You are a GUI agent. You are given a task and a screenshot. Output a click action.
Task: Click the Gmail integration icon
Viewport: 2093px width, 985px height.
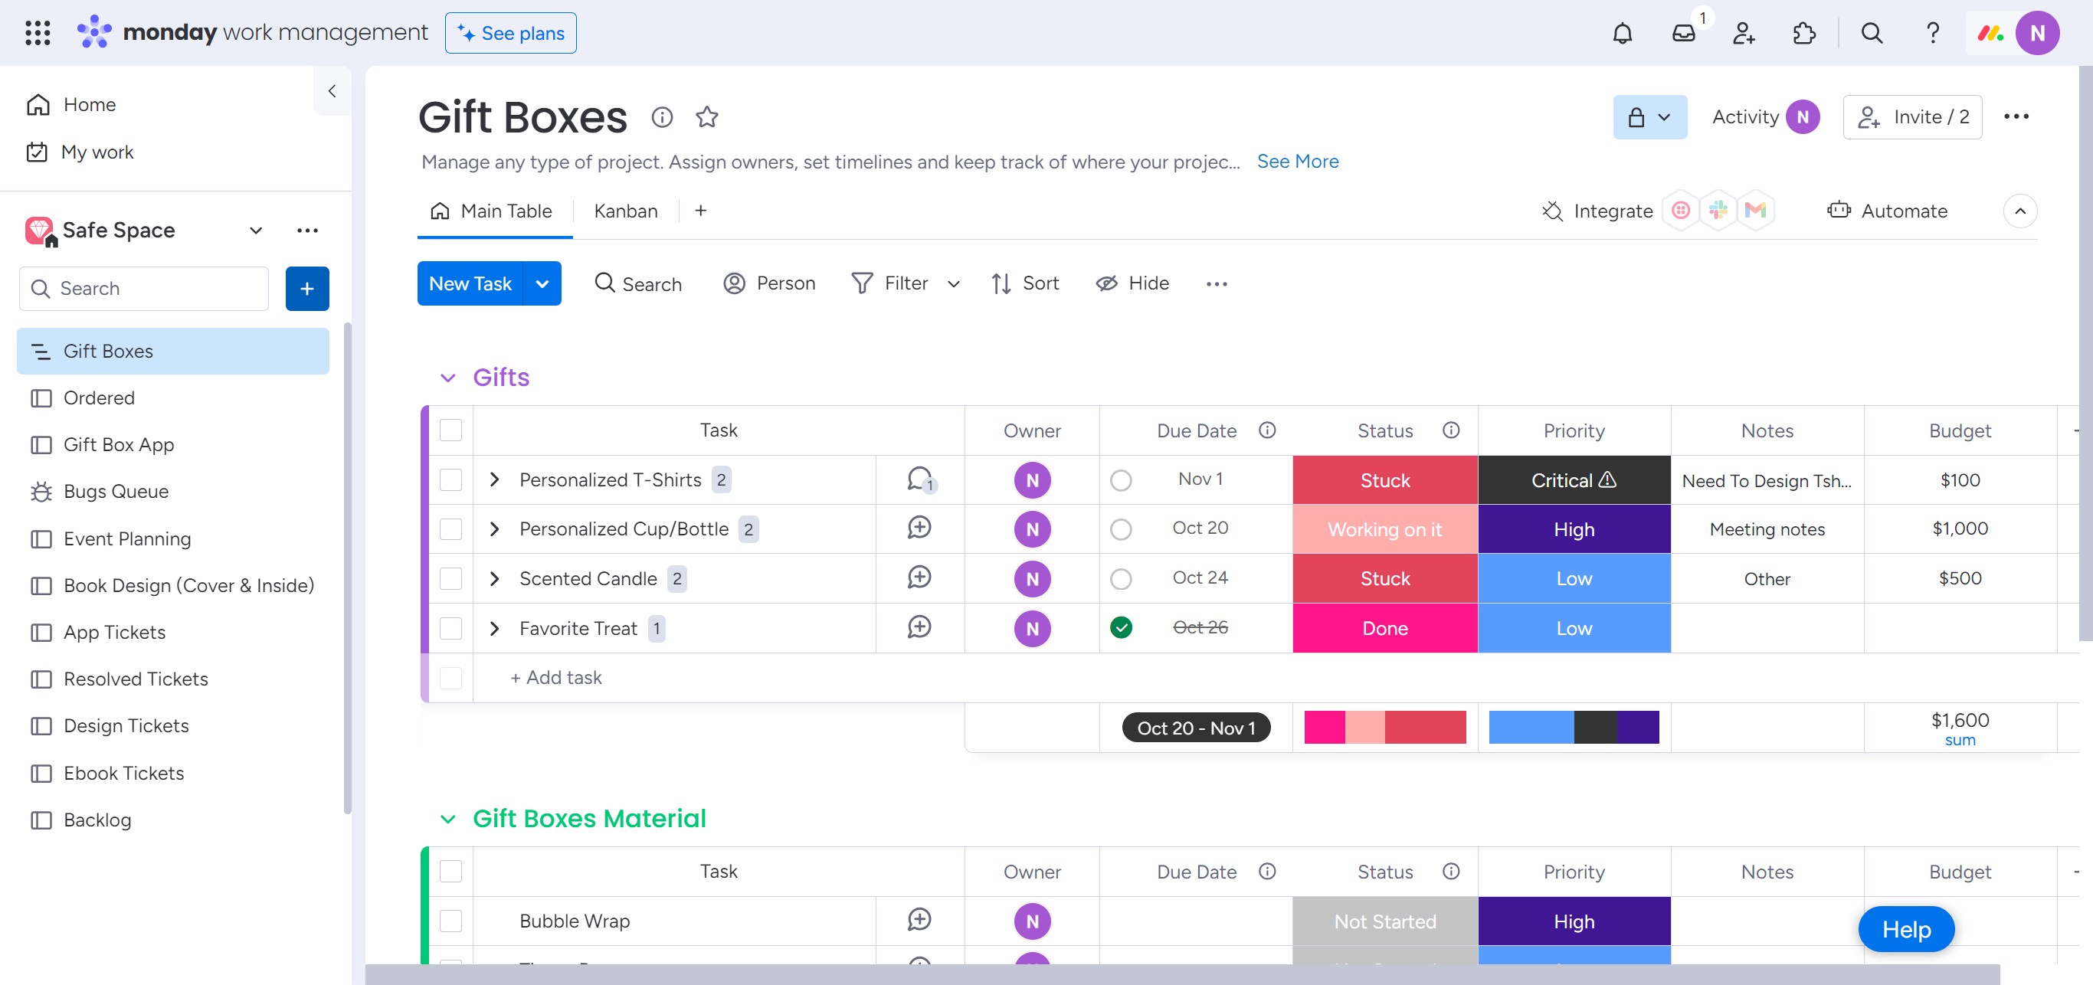(1755, 211)
